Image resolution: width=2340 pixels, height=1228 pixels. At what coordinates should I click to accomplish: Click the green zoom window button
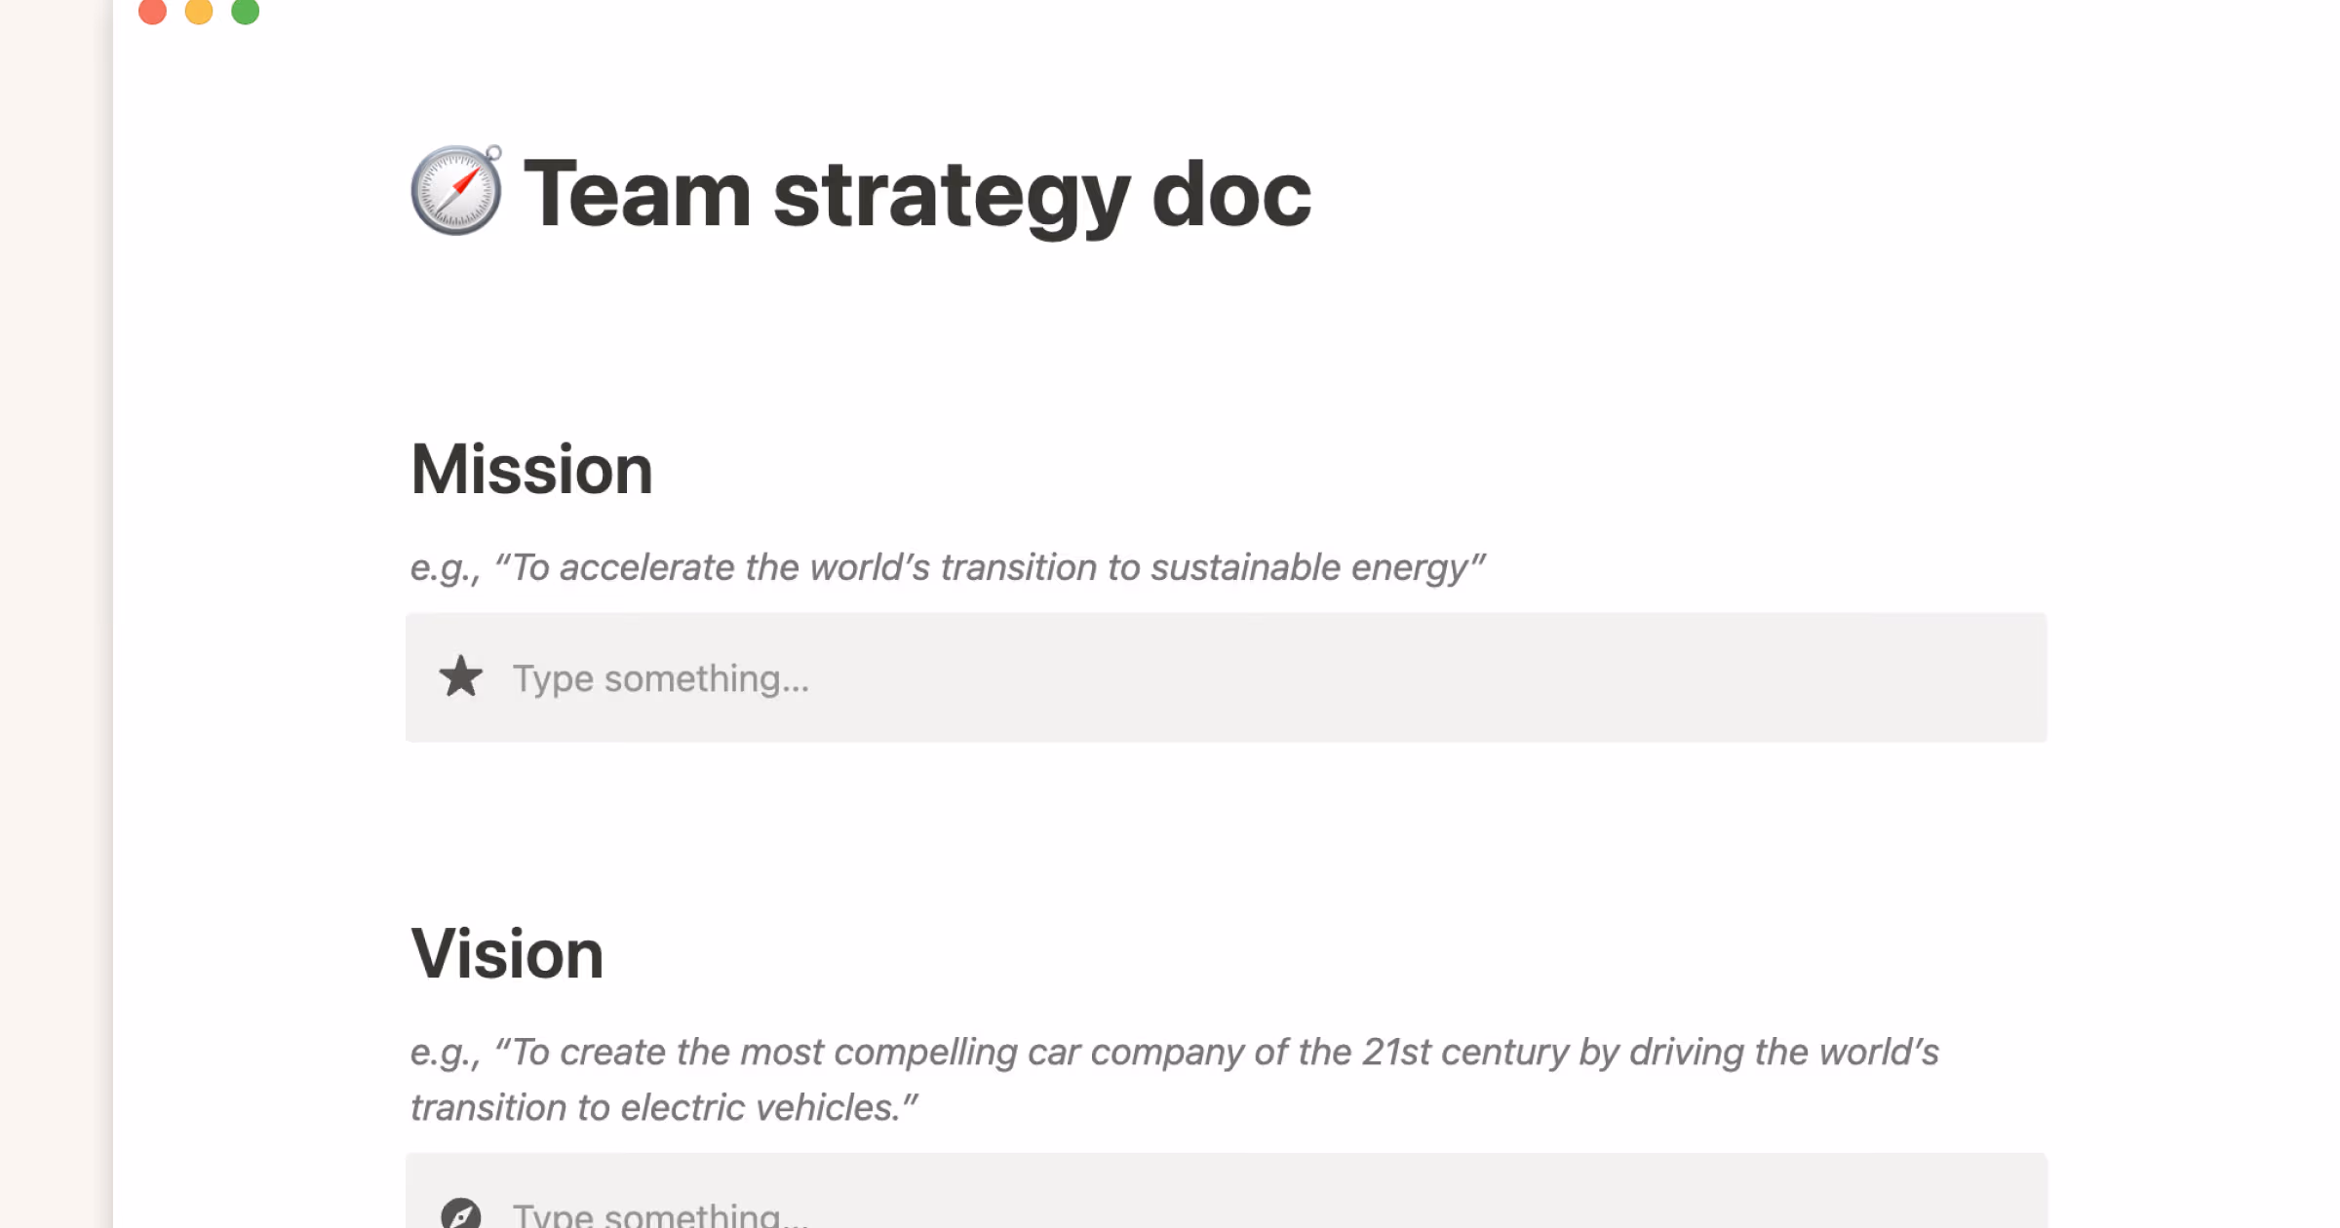point(244,12)
